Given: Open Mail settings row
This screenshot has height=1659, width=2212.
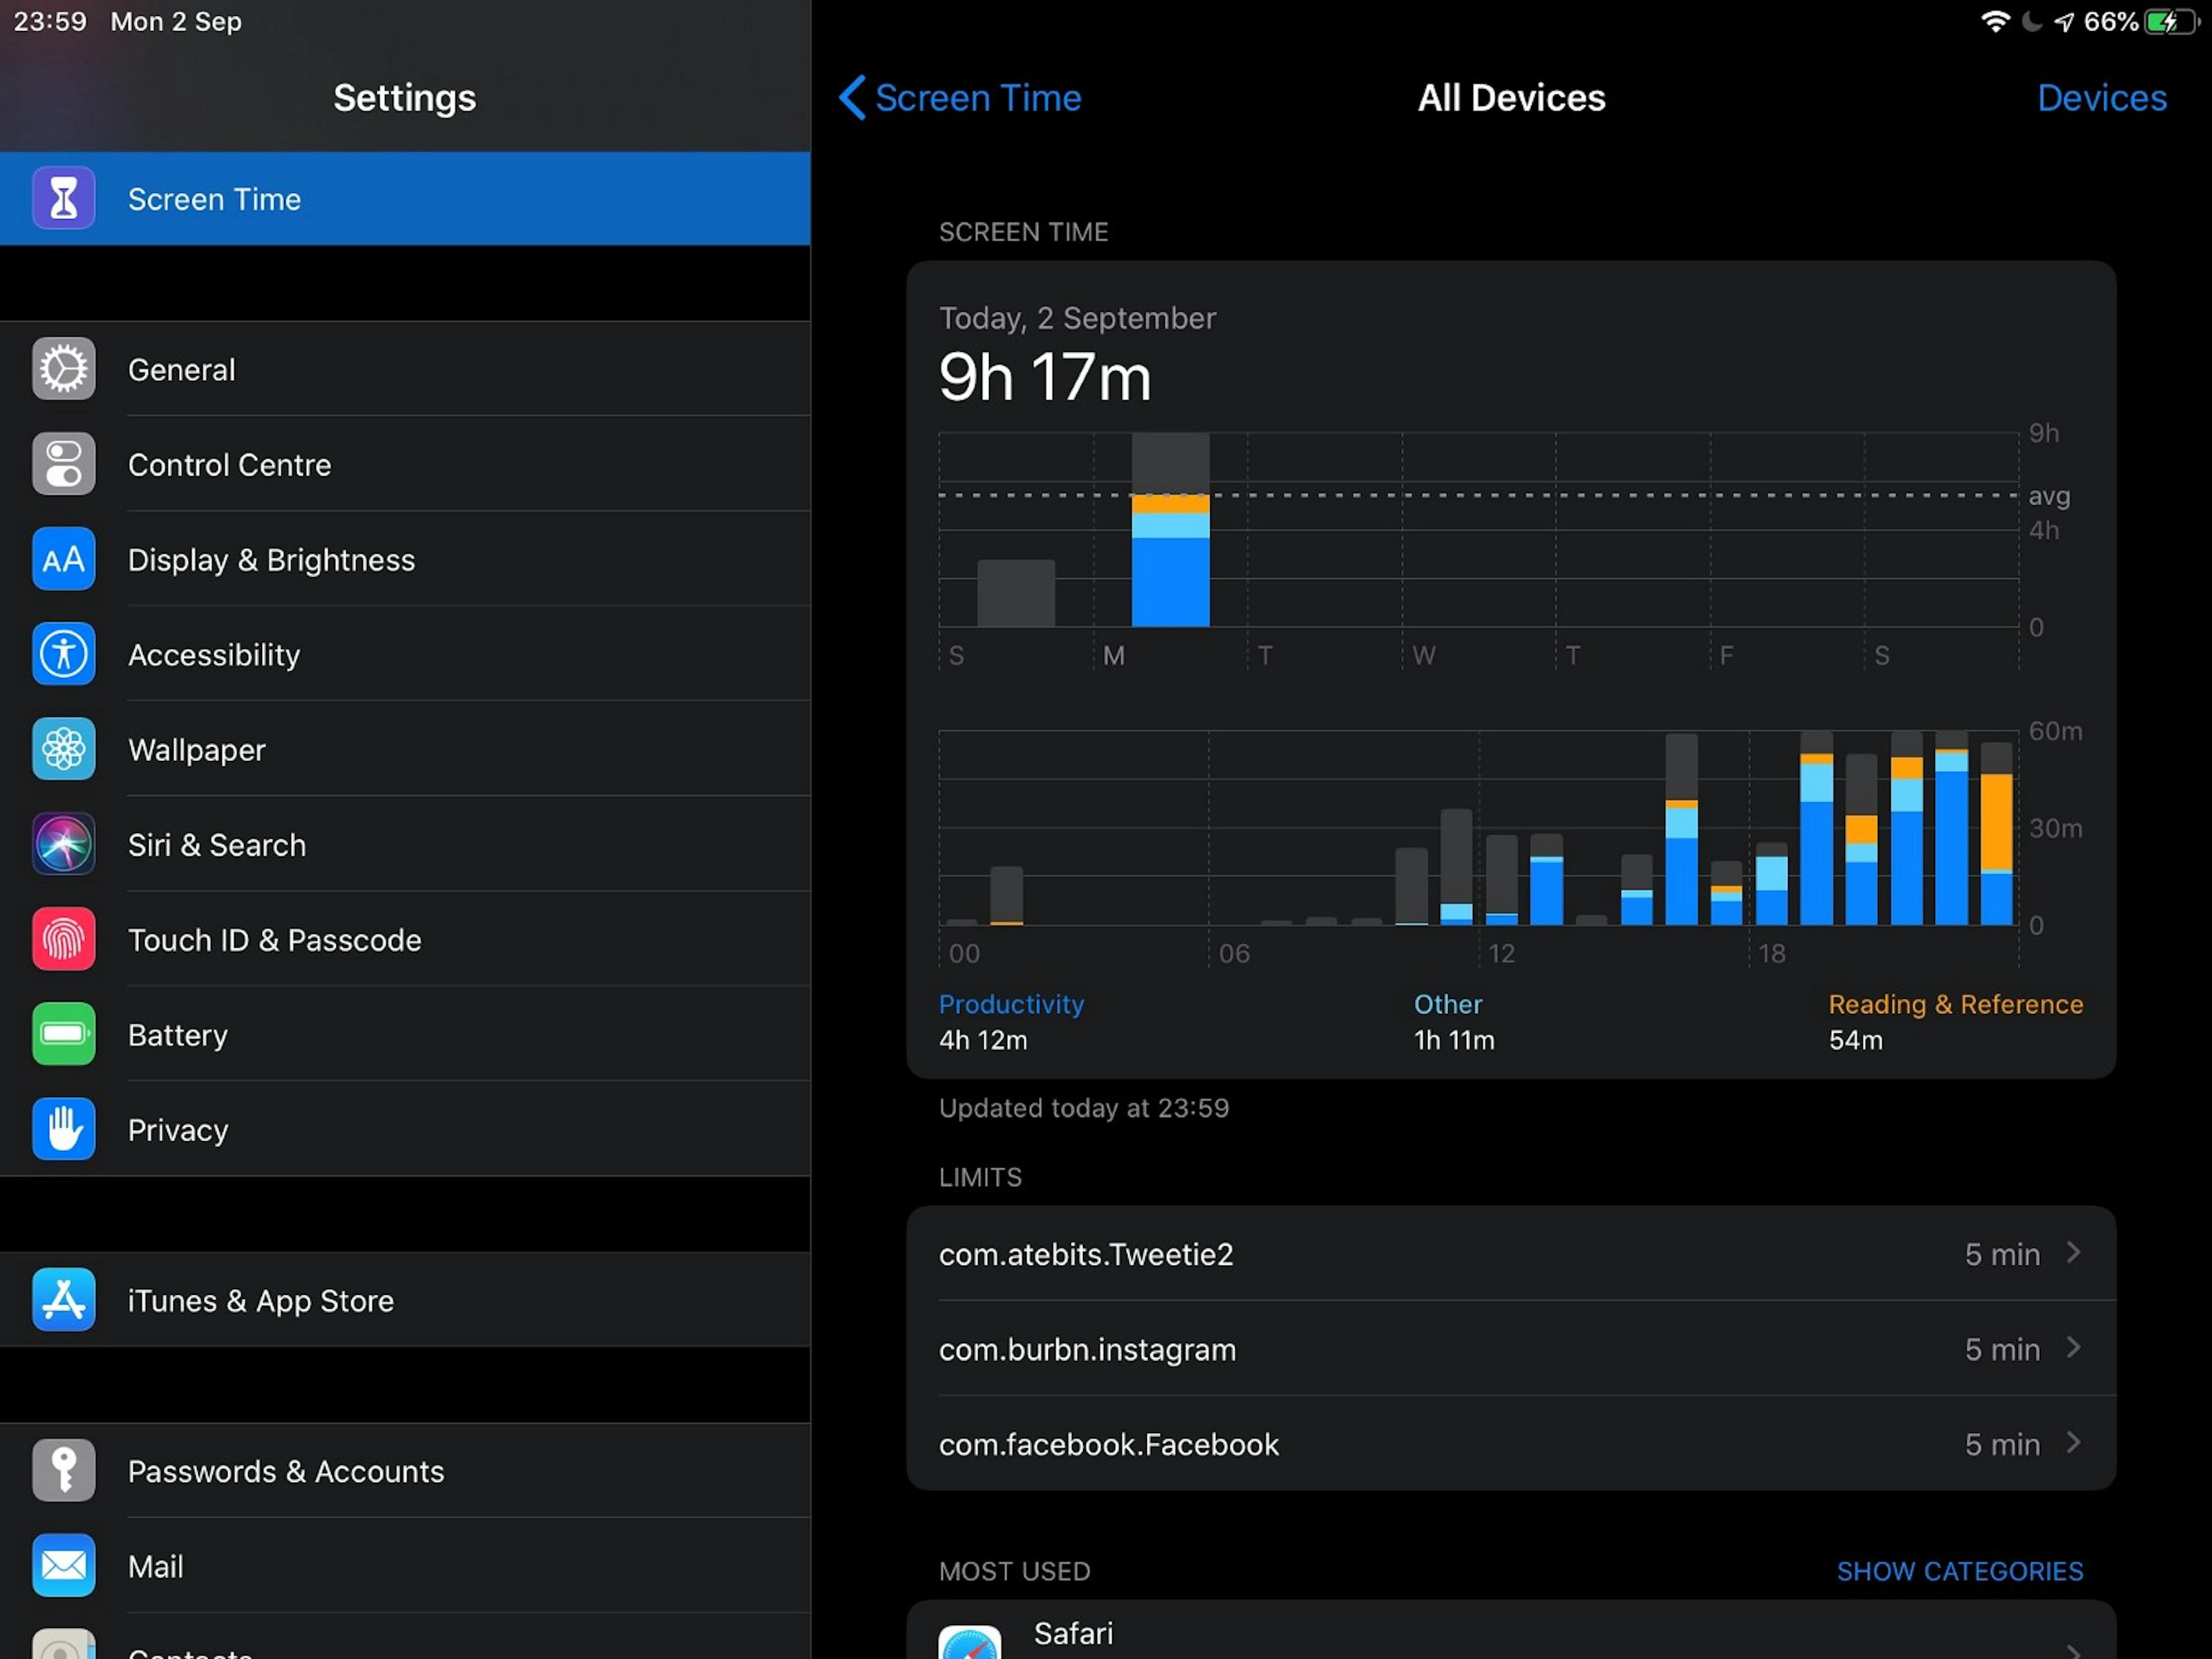Looking at the screenshot, I should coord(405,1566).
